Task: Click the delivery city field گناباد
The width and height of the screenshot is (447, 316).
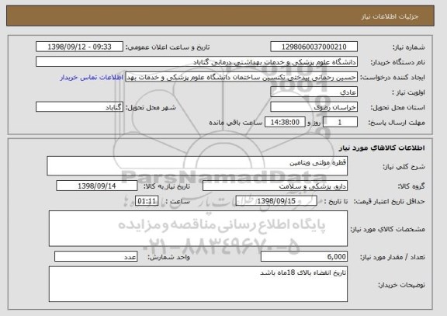Action: [79, 107]
